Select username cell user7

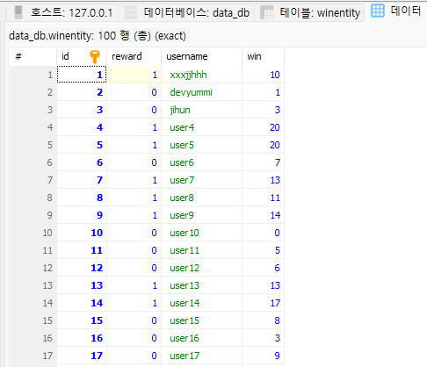point(201,180)
